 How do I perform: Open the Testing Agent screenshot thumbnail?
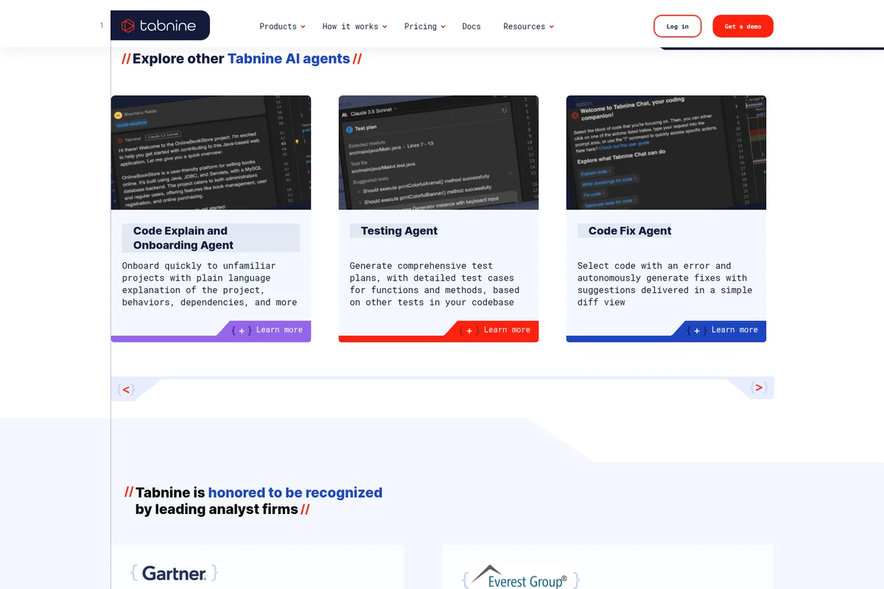click(438, 152)
